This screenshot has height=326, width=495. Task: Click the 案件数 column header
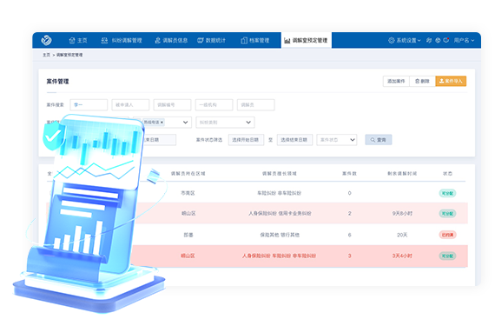[349, 173]
